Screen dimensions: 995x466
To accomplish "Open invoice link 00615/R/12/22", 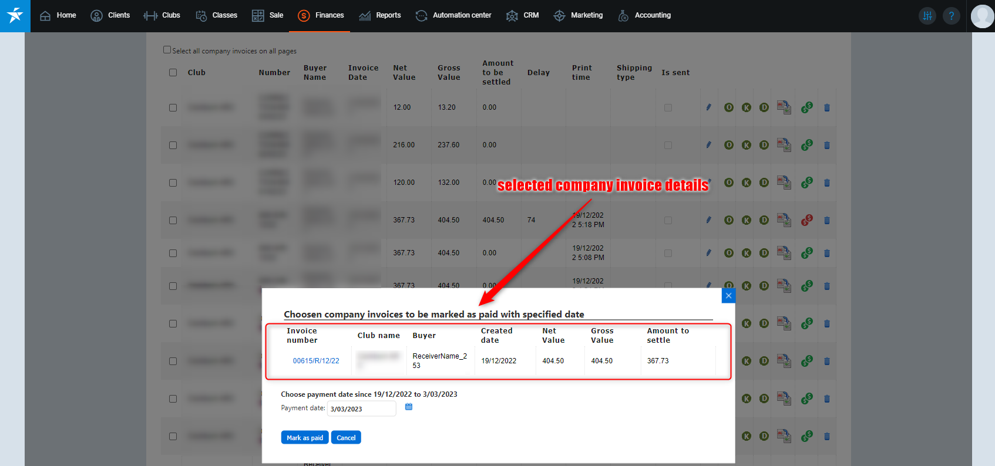I will point(316,361).
